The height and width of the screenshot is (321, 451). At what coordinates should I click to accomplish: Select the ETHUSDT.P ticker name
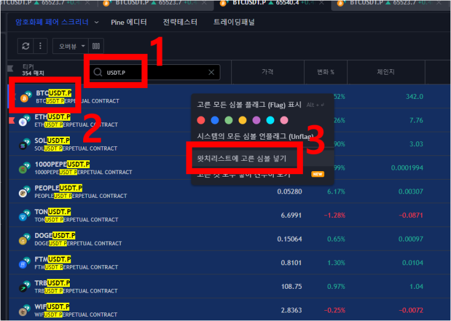[x=53, y=117]
